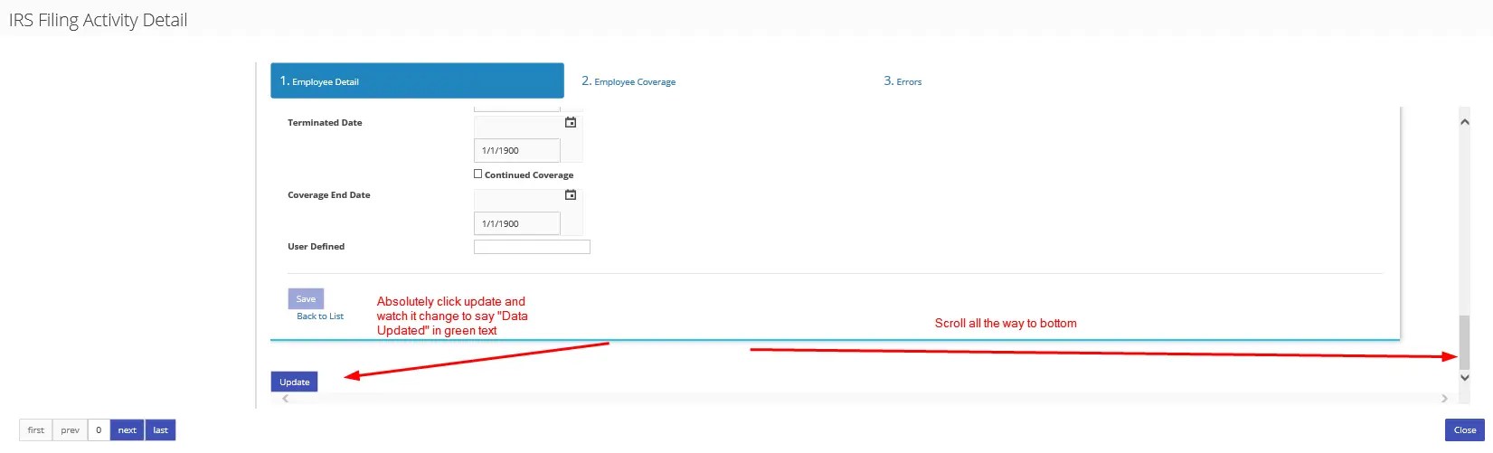The image size is (1493, 453).
Task: Open Terminated Date calendar picker icon
Action: coord(571,122)
